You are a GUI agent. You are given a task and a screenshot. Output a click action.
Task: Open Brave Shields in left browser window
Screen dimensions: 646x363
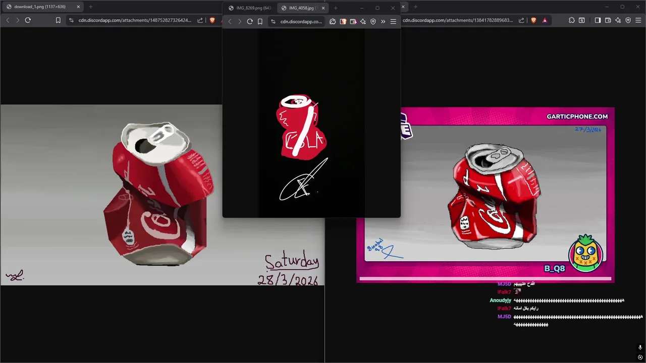point(212,20)
